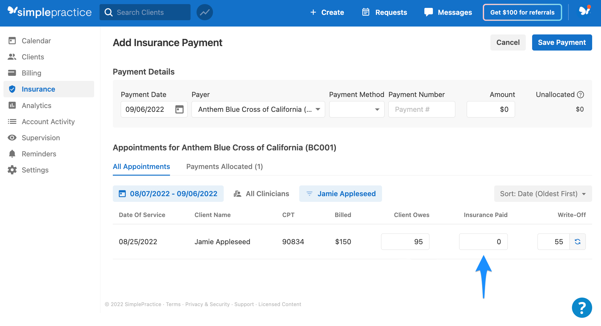Open the Privacy & Security footer link
The image size is (601, 326).
(x=207, y=304)
